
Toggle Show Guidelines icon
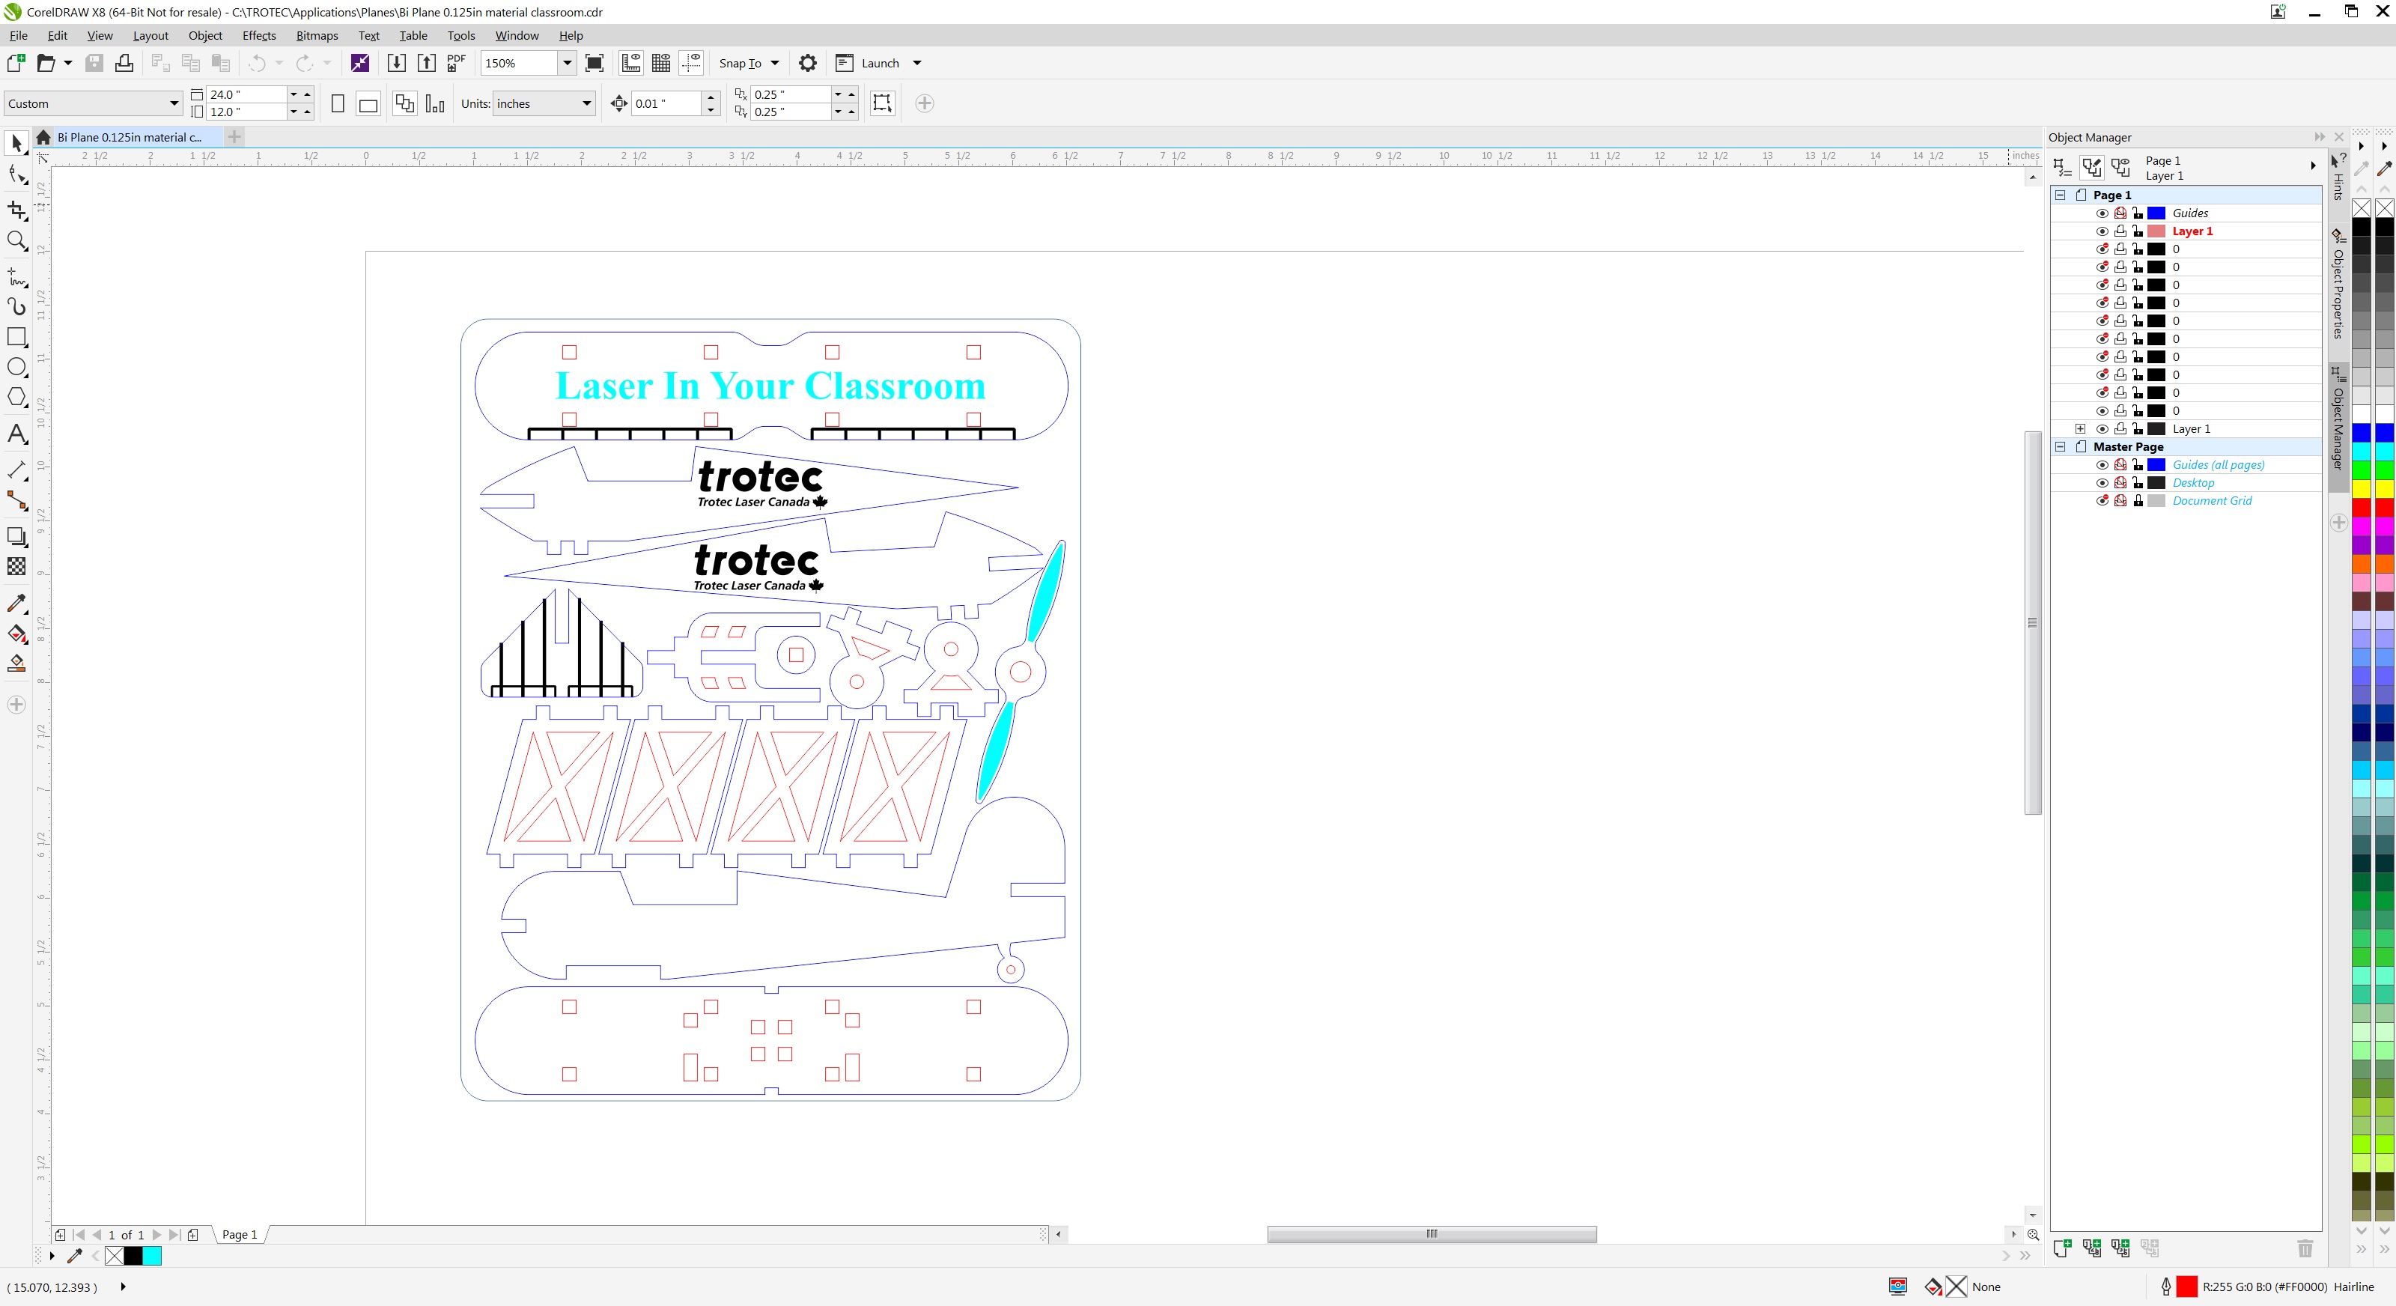coord(691,63)
